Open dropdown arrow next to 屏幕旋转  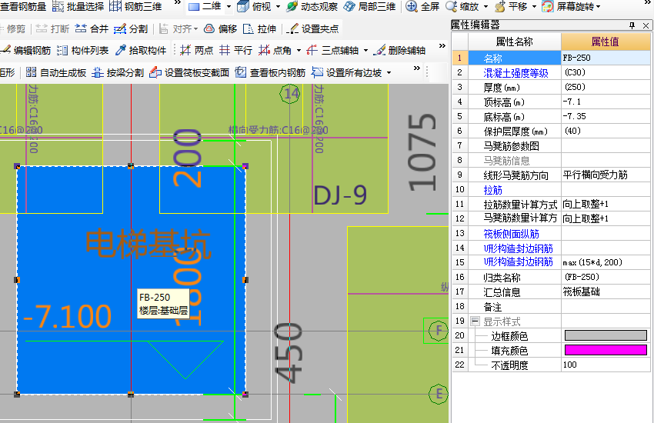(598, 7)
